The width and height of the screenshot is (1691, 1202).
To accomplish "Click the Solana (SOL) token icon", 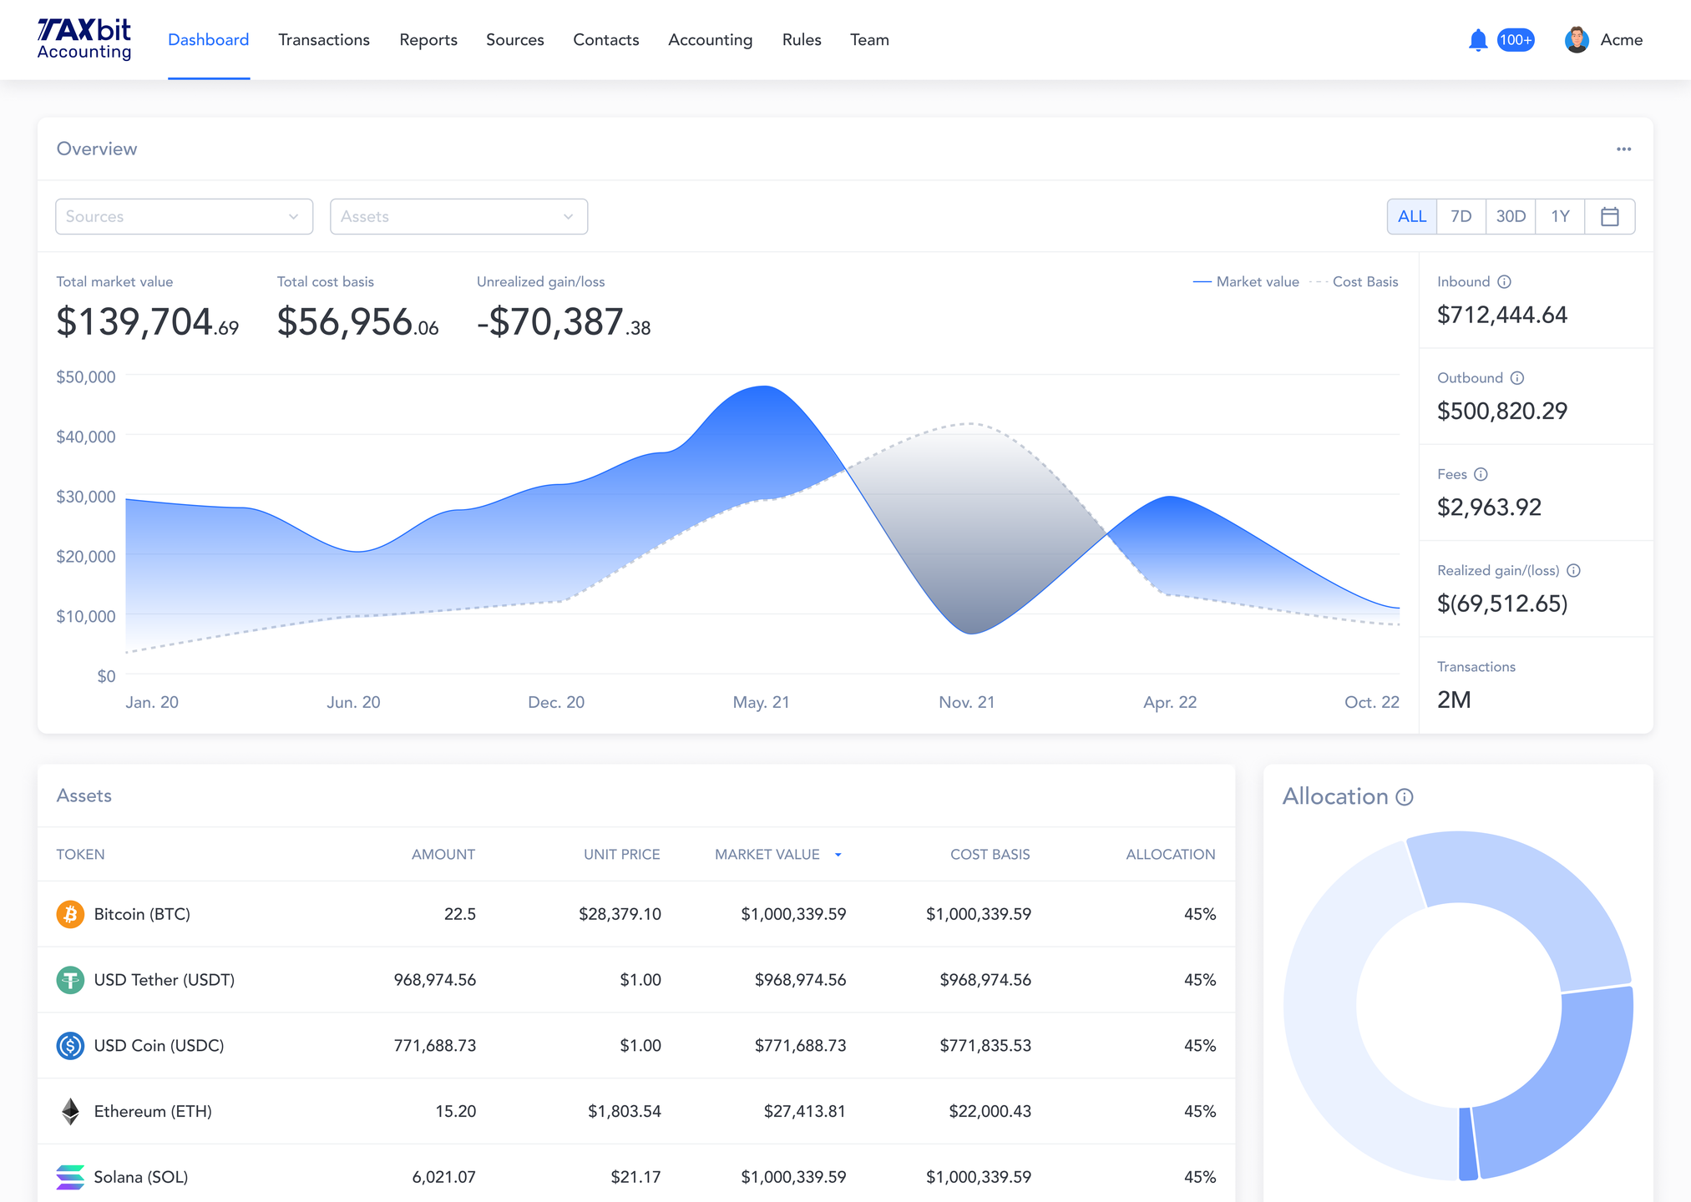I will tap(70, 1177).
